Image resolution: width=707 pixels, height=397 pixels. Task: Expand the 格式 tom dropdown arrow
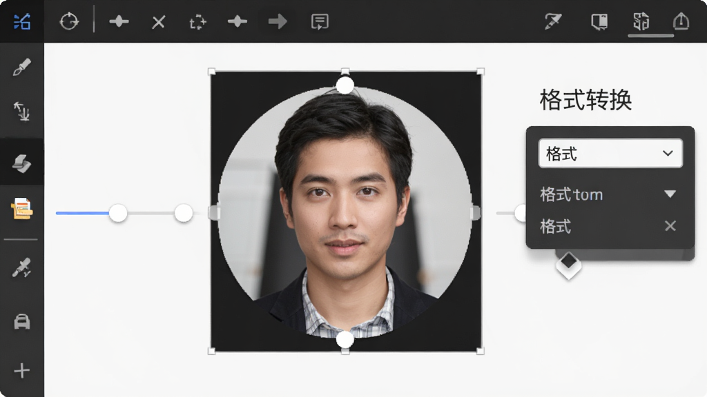click(670, 194)
